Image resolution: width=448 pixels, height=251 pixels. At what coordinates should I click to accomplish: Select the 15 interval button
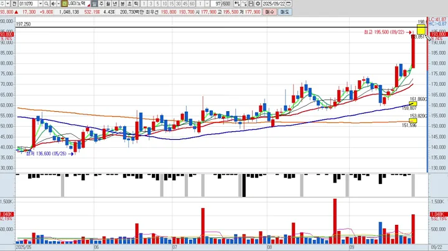coord(172,4)
